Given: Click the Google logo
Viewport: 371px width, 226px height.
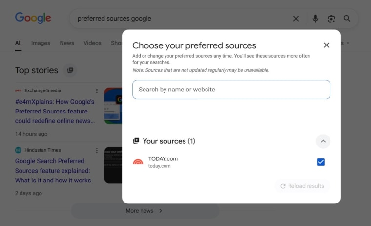Looking at the screenshot, I should 33,18.
